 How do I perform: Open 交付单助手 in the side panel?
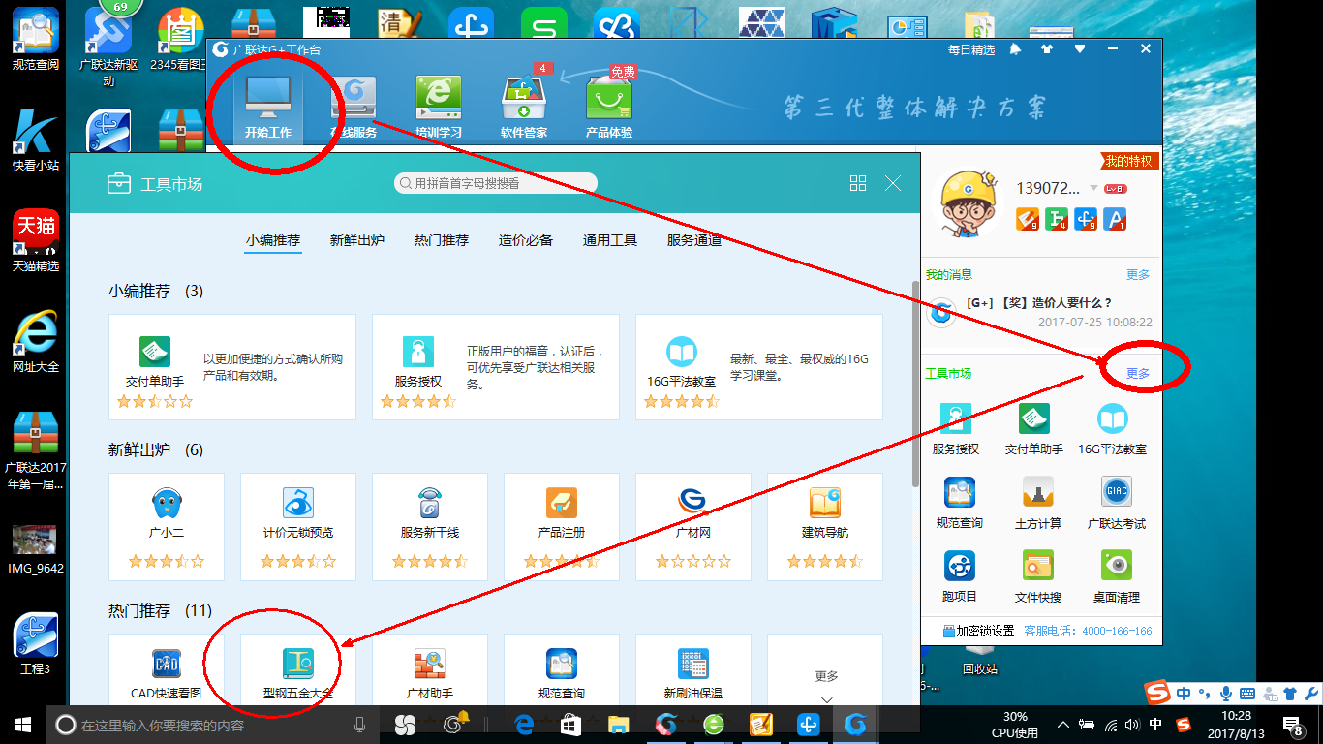(x=1034, y=429)
